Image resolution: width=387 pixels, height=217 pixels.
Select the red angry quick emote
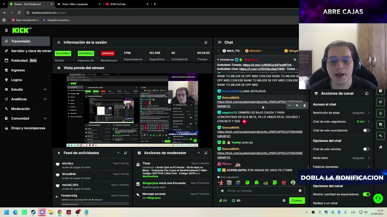click(x=284, y=183)
